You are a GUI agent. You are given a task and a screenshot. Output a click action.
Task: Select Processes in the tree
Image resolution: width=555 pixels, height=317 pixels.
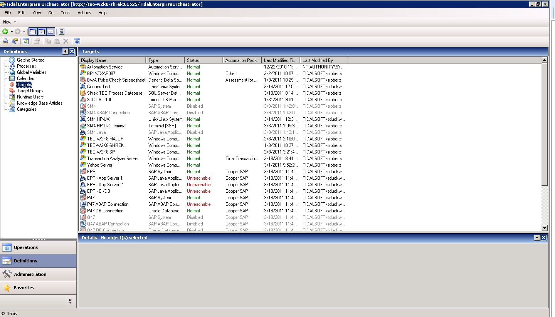26,66
